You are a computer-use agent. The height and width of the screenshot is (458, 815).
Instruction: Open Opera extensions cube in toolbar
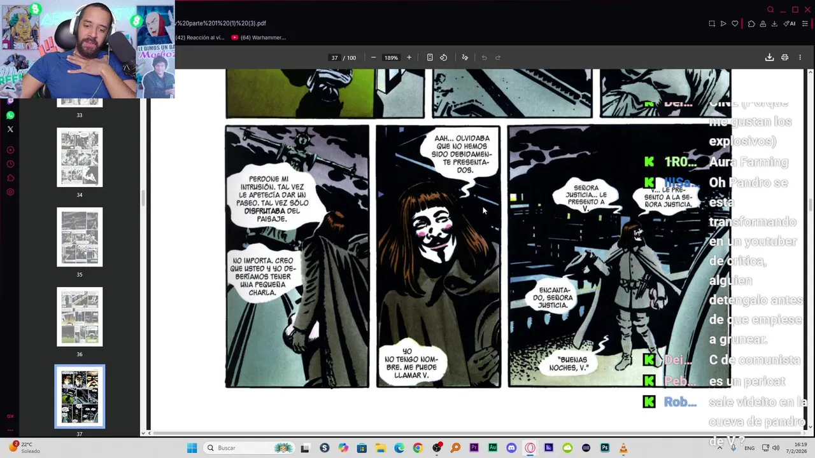pos(751,24)
